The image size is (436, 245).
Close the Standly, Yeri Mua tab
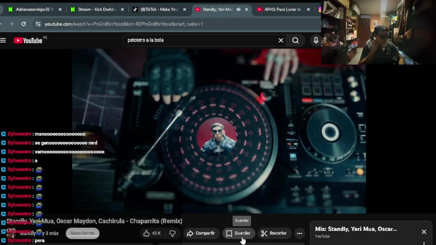(x=247, y=10)
